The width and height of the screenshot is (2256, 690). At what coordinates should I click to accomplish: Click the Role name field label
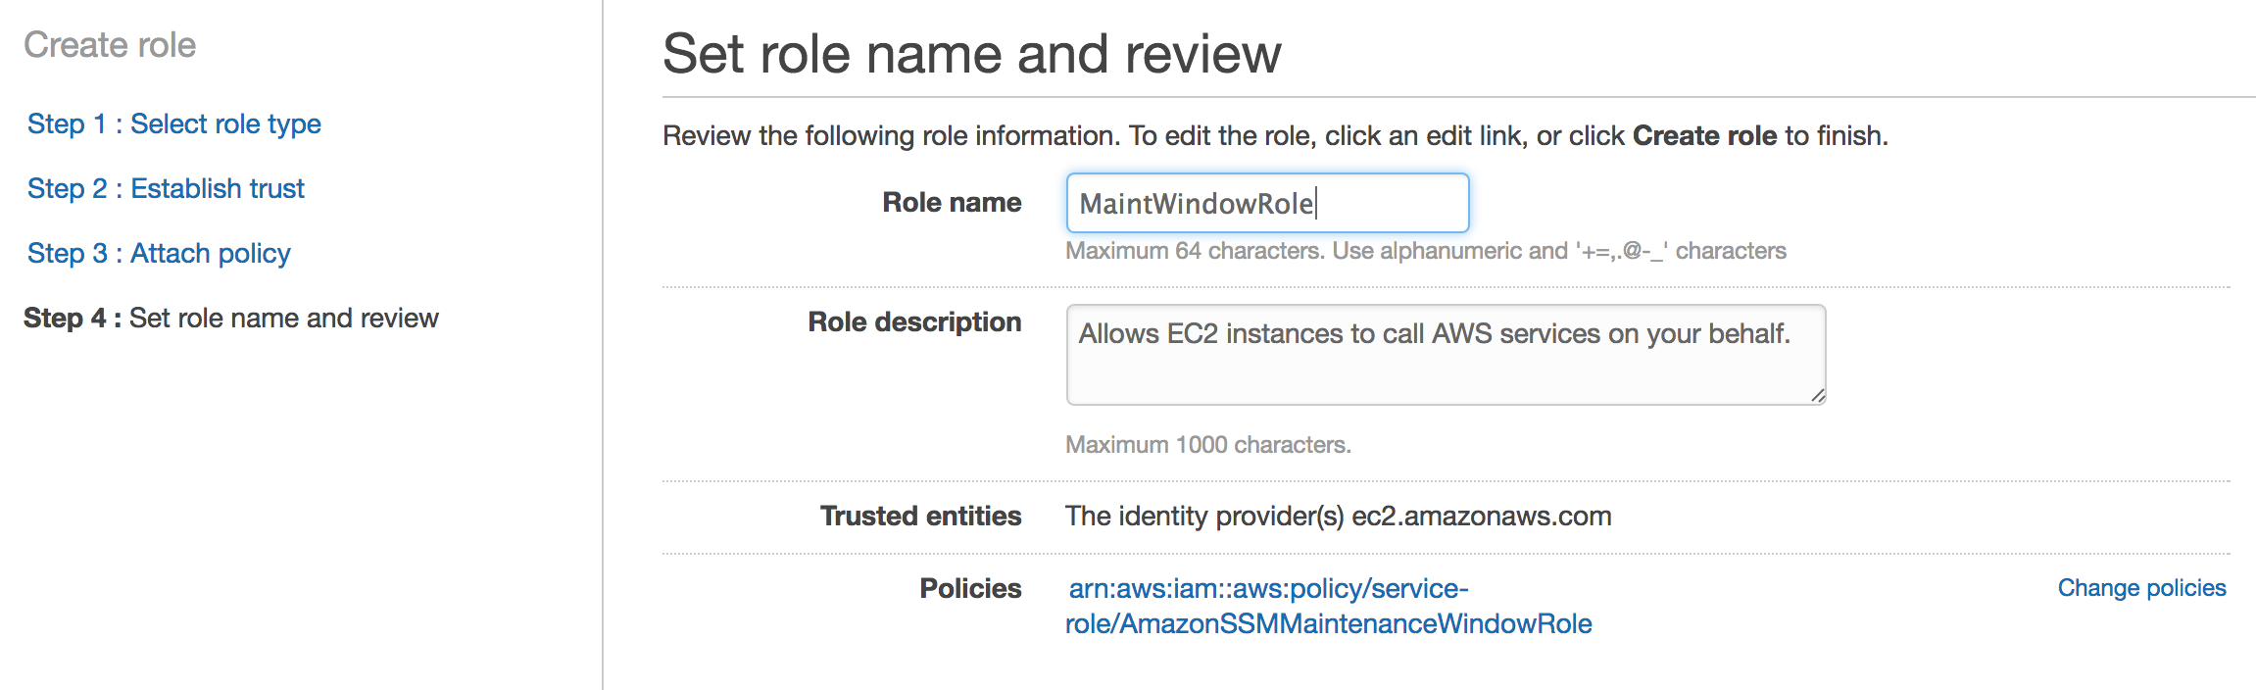pyautogui.click(x=951, y=203)
